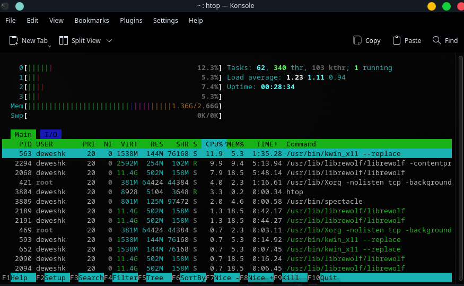Sort by the RES column header
Image resolution: width=464 pixels, height=286 pixels.
pos(156,144)
